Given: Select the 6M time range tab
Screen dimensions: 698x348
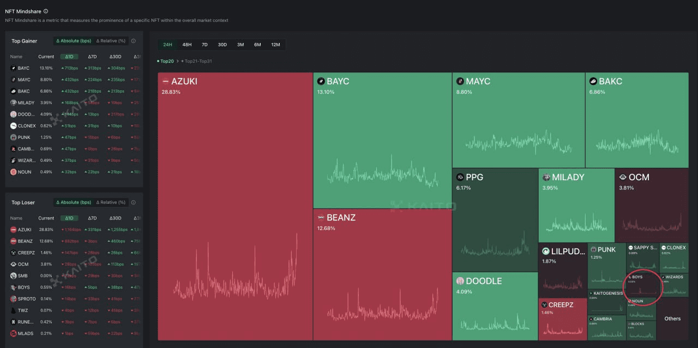Looking at the screenshot, I should (257, 45).
